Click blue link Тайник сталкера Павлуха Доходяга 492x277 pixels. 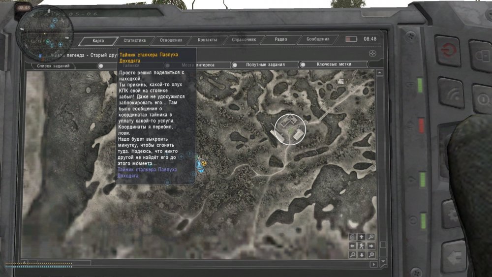147,173
